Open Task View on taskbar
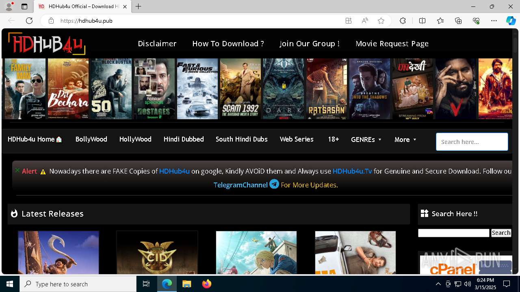The image size is (520, 292). pos(146,284)
